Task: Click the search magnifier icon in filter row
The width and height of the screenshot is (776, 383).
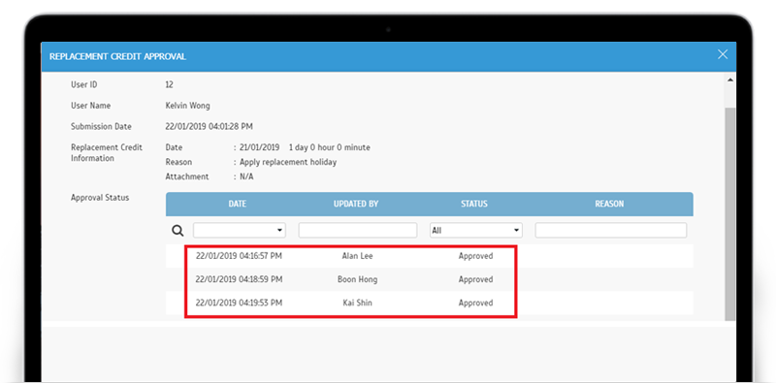Action: point(178,231)
